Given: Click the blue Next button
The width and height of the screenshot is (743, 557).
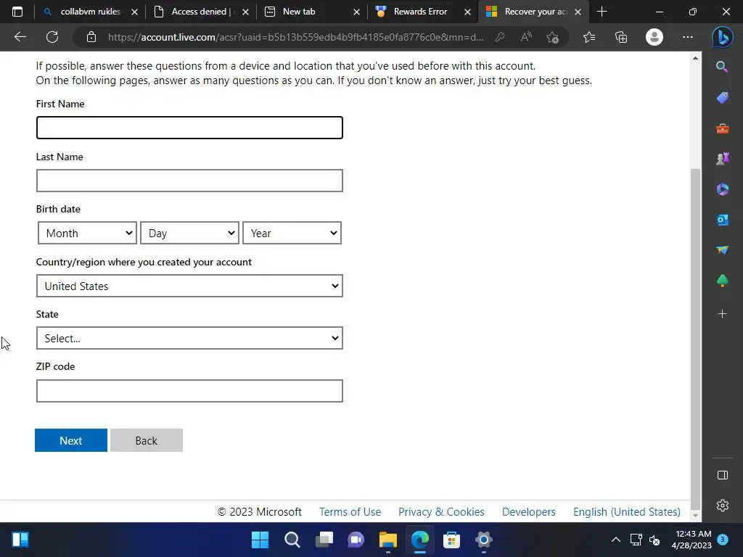Looking at the screenshot, I should click(x=71, y=440).
